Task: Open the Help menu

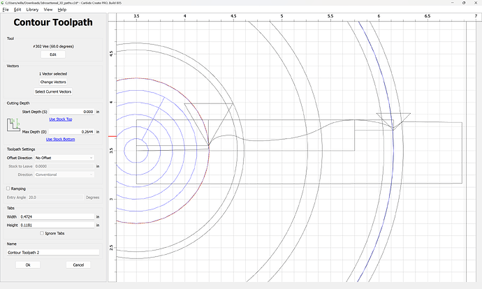Action: click(x=62, y=10)
